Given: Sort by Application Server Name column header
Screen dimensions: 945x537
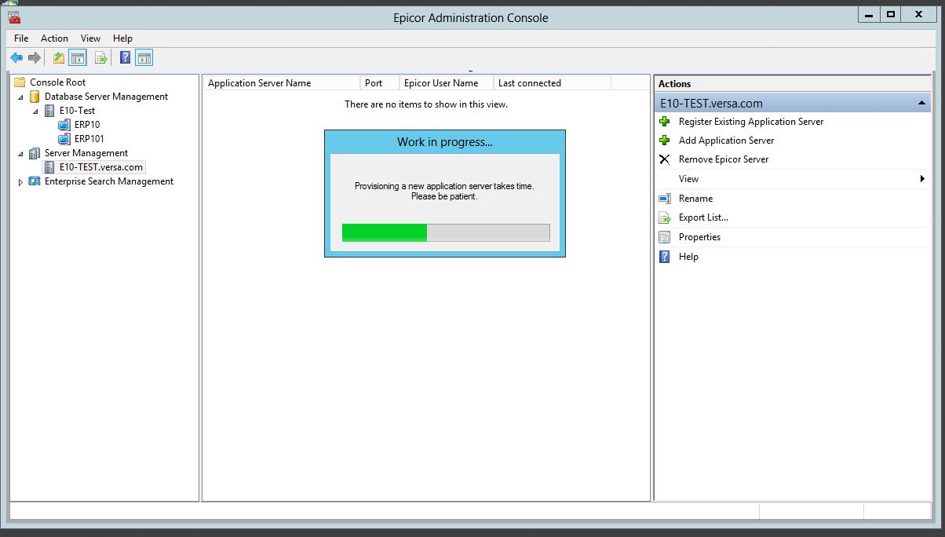Looking at the screenshot, I should [x=282, y=83].
